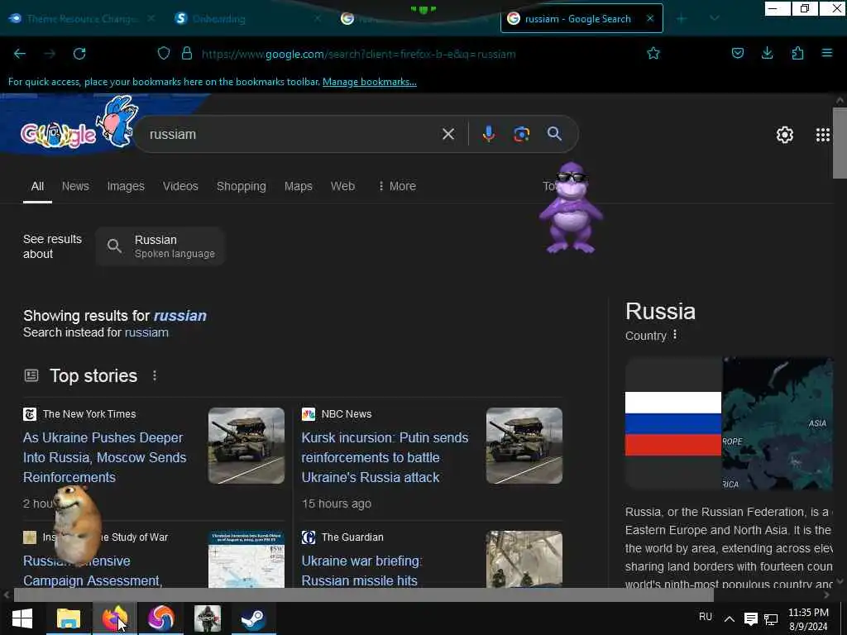847x635 pixels.
Task: Open NBC News Kursk incursion story
Action: (x=385, y=457)
